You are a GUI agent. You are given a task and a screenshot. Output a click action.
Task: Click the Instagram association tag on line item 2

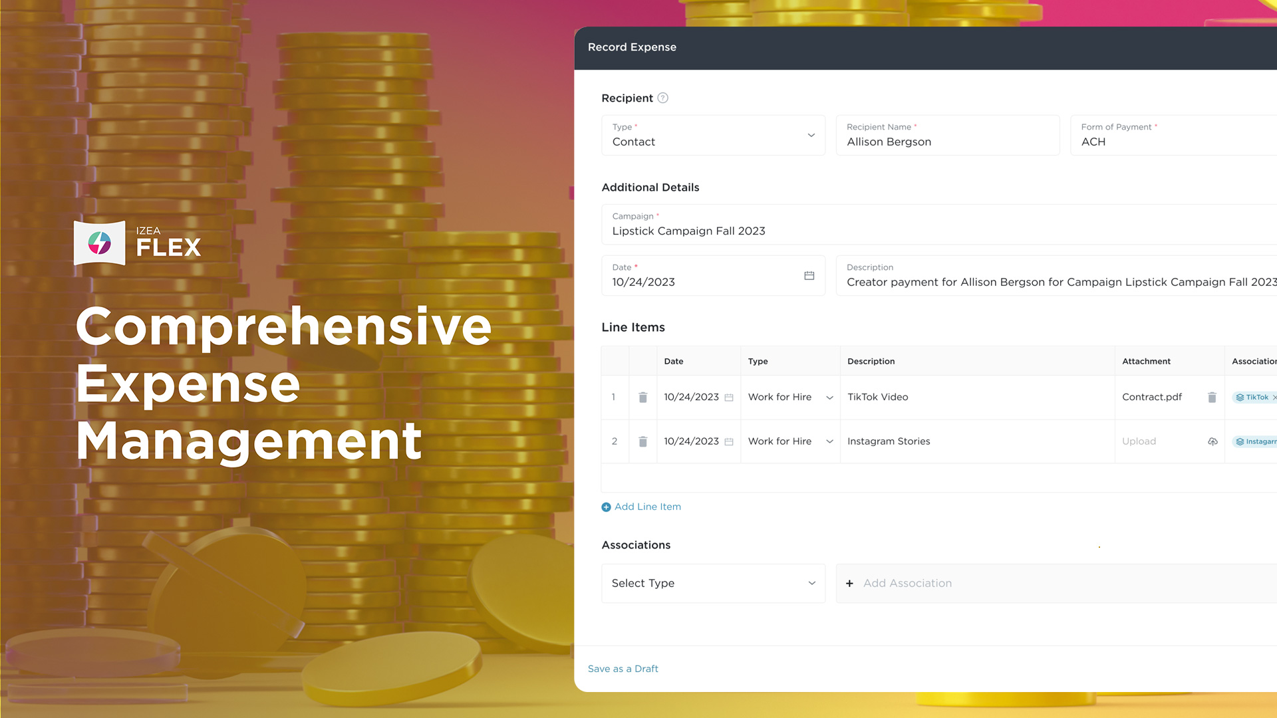[1255, 441]
